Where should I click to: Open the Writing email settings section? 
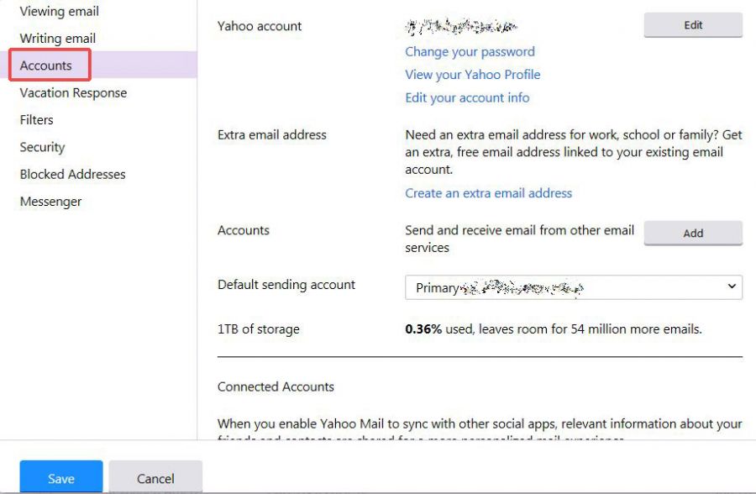(58, 38)
